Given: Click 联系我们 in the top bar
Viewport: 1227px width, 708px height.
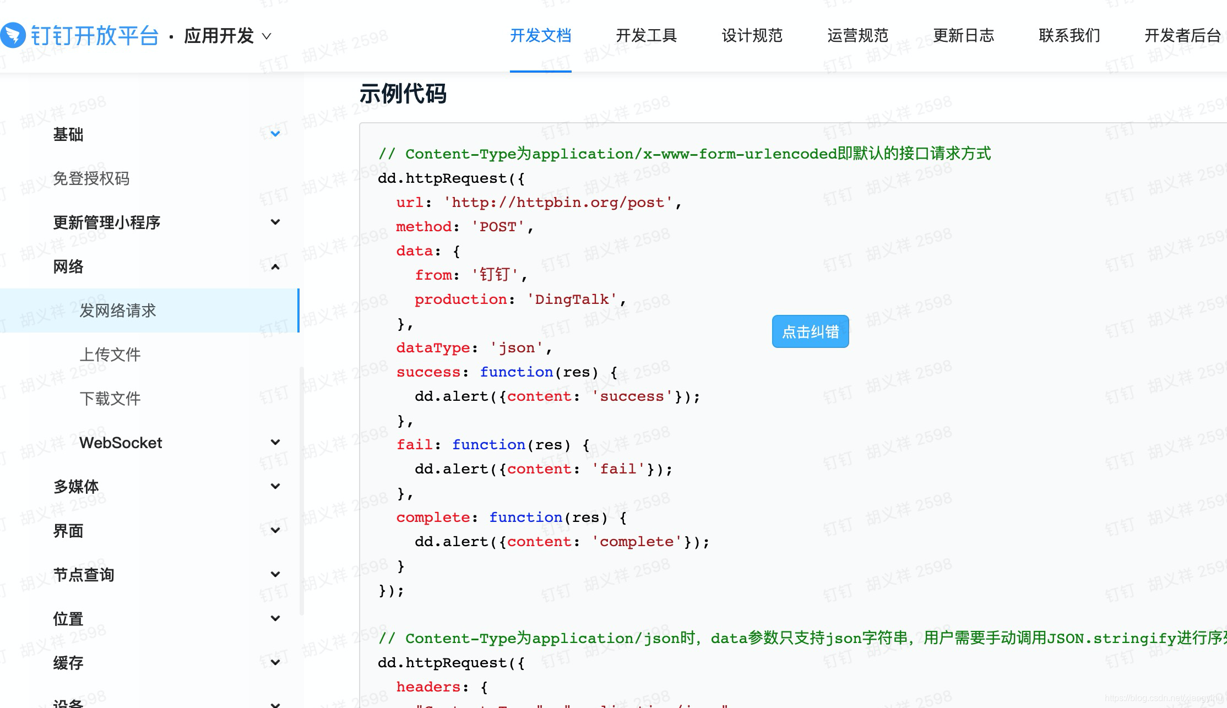Looking at the screenshot, I should 1069,36.
